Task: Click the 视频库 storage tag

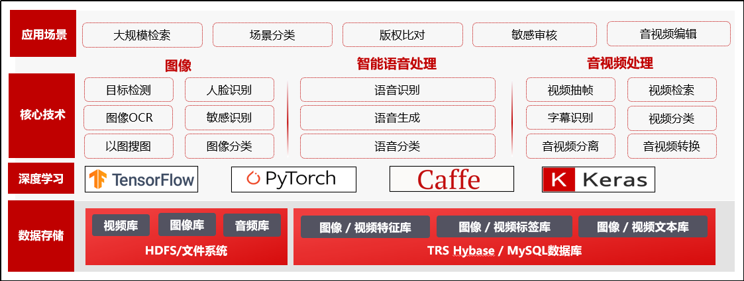Action: coord(121,225)
